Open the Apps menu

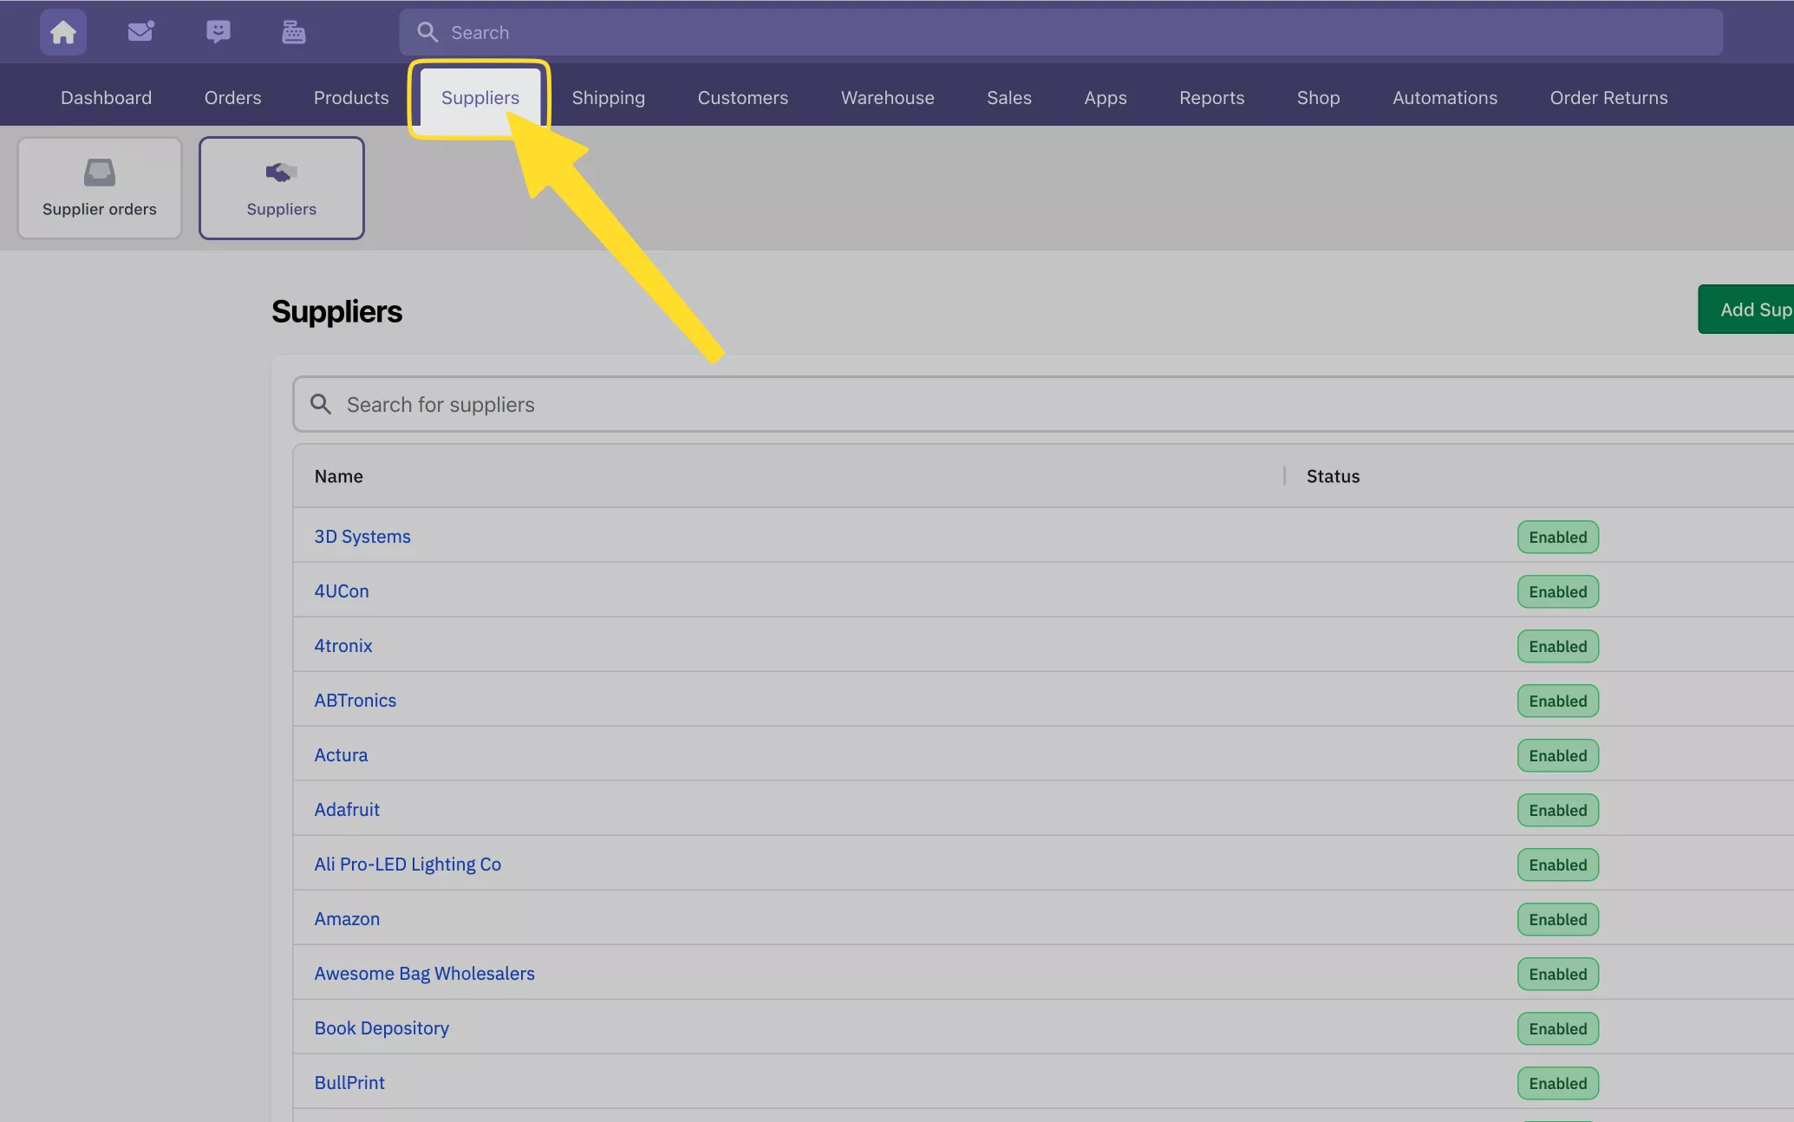coord(1106,98)
